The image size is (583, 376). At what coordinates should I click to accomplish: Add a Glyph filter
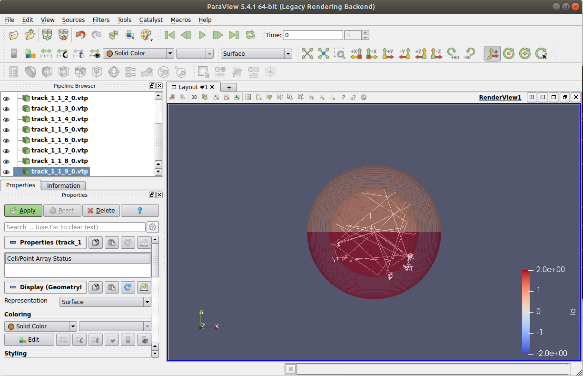click(x=113, y=71)
